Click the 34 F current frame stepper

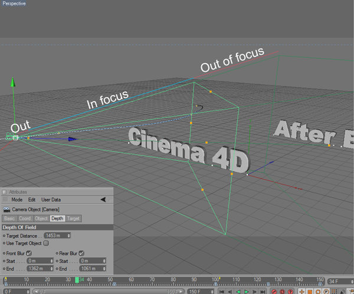(352, 282)
